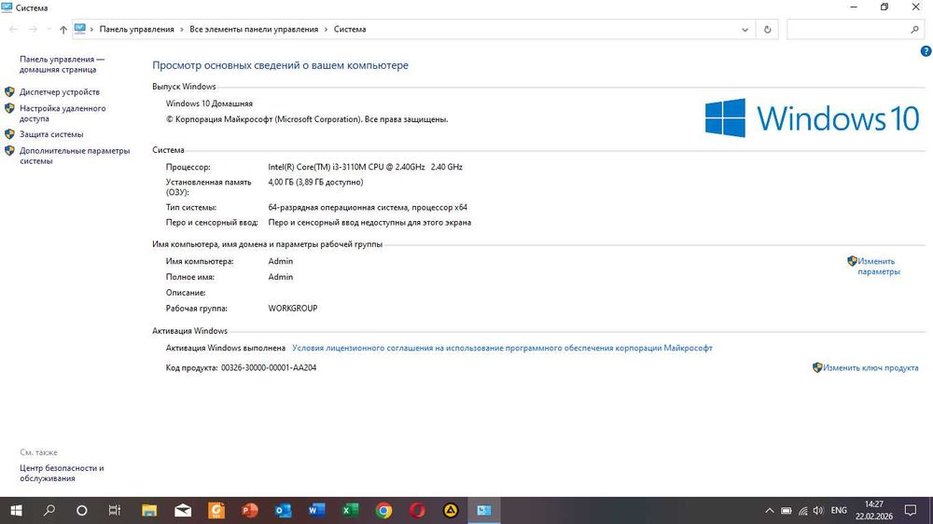Image resolution: width=933 pixels, height=524 pixels.
Task: Open Opera browser from taskbar
Action: click(x=417, y=510)
